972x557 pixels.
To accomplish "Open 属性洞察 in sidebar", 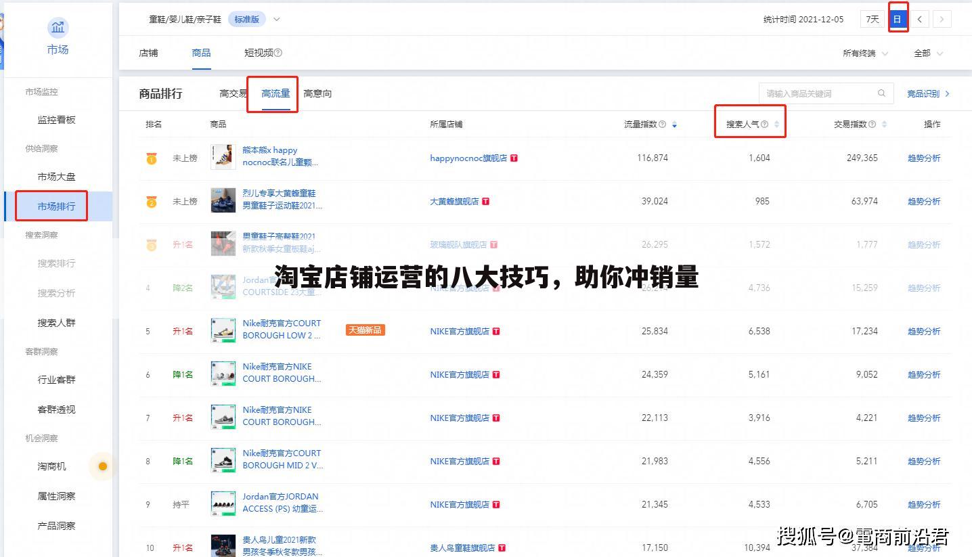I will (x=56, y=496).
